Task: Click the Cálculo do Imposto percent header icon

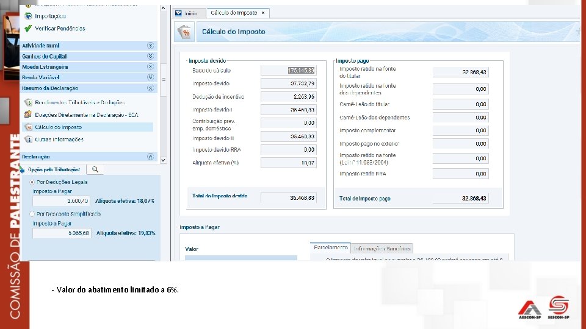Action: 184,32
